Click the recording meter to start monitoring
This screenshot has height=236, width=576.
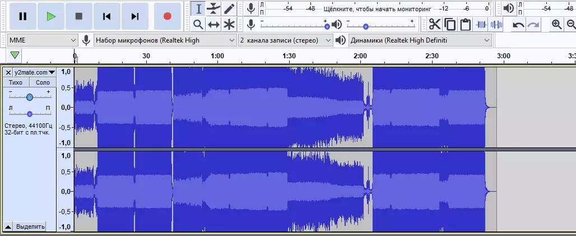click(x=377, y=8)
